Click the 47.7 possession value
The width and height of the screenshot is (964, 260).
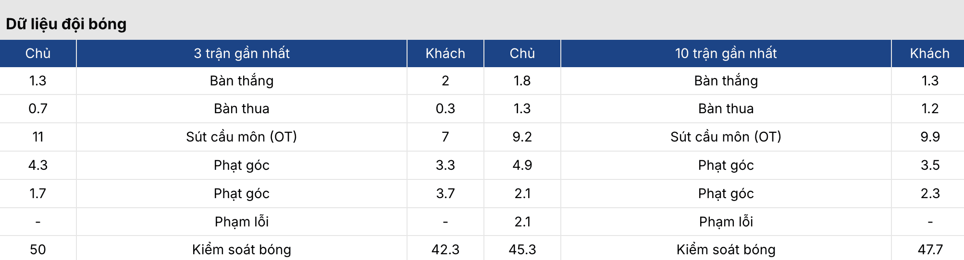tap(930, 249)
